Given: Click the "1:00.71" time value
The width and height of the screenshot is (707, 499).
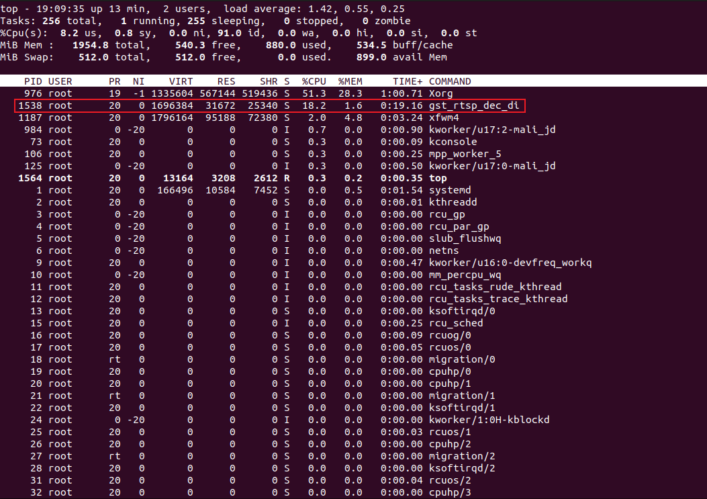Looking at the screenshot, I should pos(402,93).
